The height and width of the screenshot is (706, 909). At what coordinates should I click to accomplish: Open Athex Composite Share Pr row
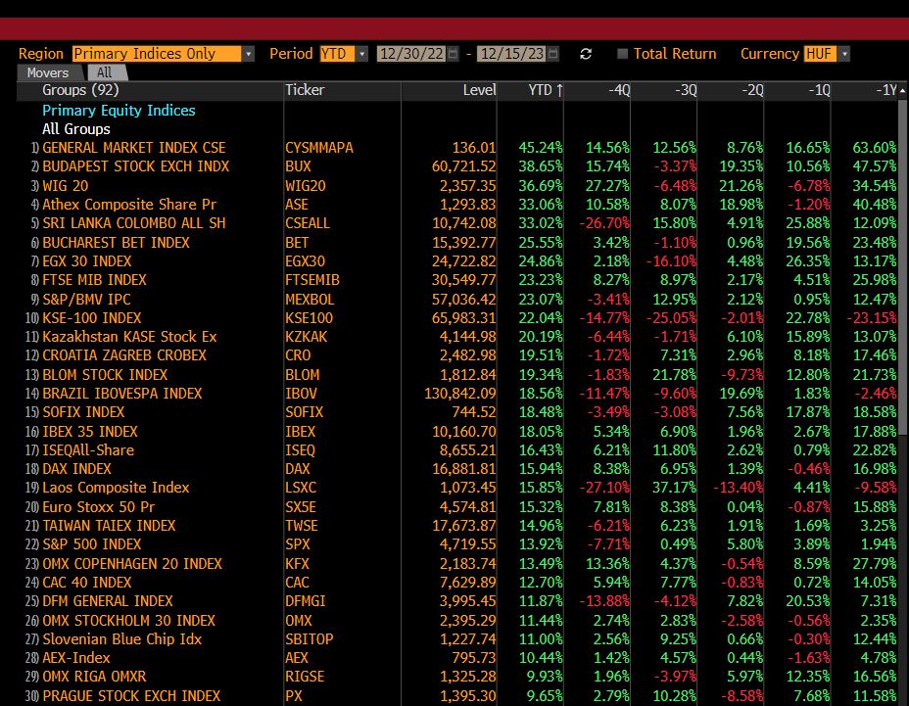[x=458, y=205]
